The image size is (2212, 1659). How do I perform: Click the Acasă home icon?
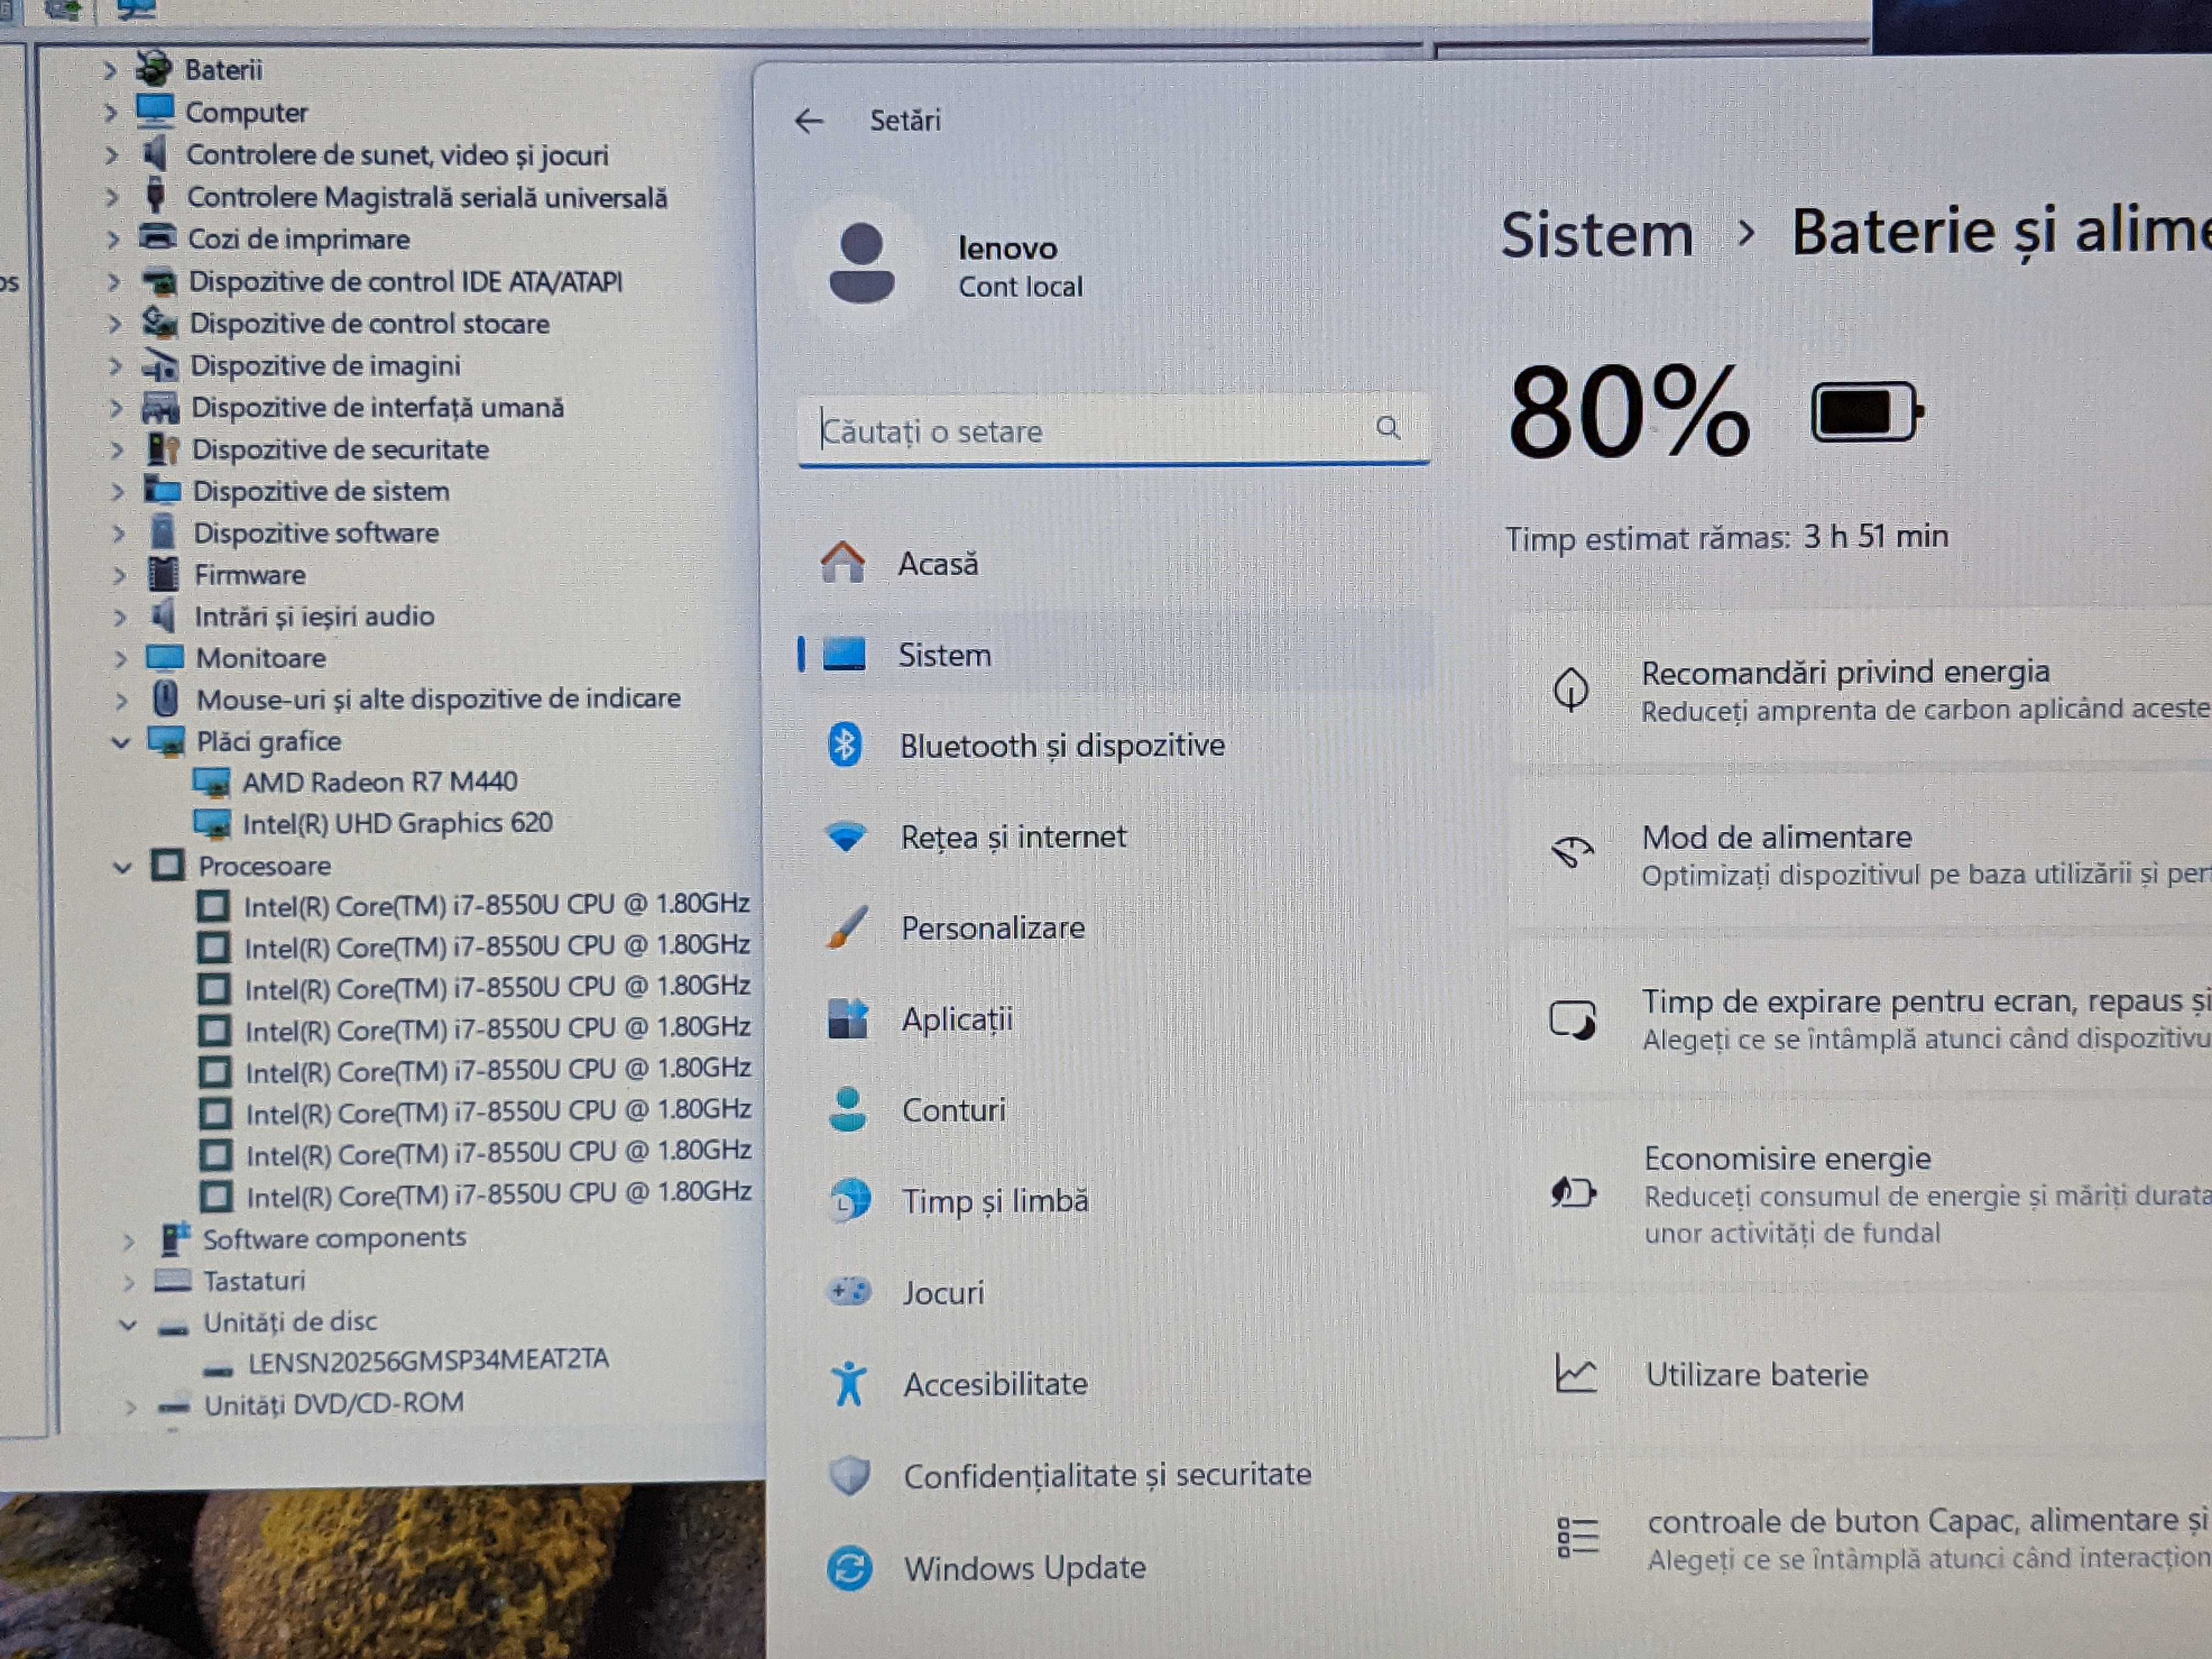pyautogui.click(x=843, y=562)
